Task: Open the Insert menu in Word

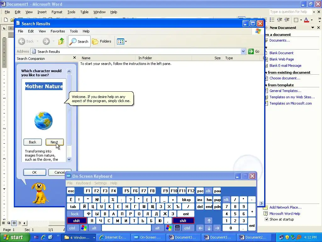Action: click(42, 12)
